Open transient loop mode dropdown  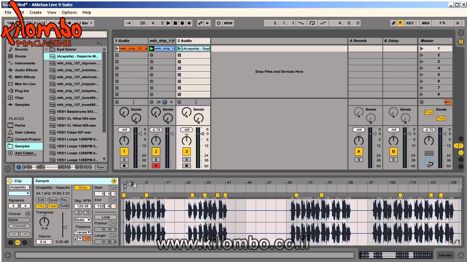coord(78,239)
